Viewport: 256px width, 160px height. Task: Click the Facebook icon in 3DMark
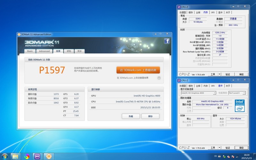167,41
